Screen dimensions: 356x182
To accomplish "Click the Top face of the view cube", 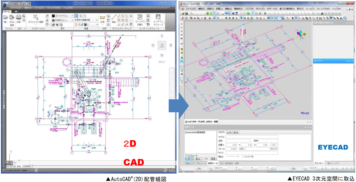I will [162, 45].
